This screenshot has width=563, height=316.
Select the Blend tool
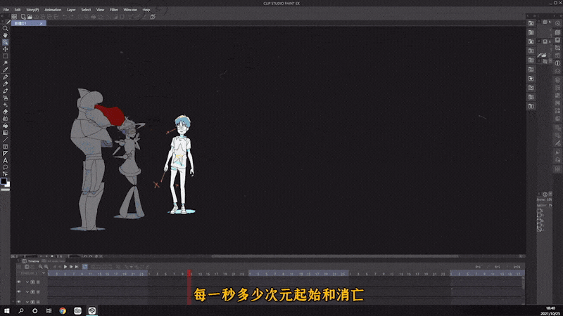(5, 119)
